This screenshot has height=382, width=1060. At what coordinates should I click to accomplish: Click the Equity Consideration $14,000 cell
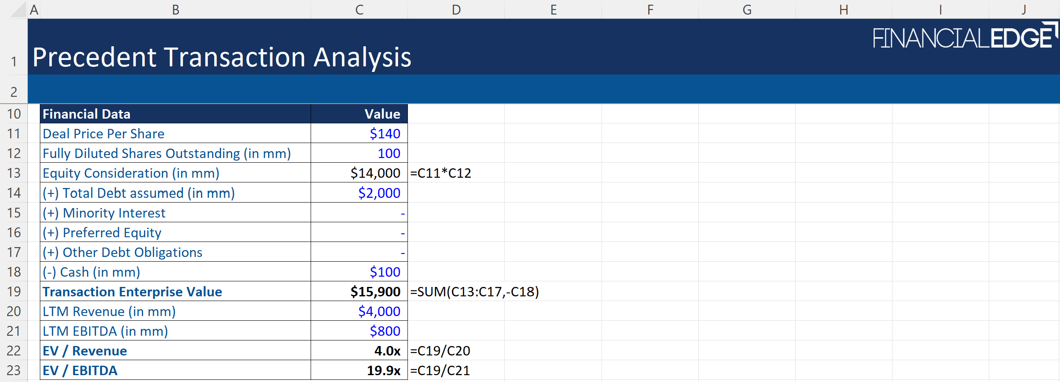[375, 173]
